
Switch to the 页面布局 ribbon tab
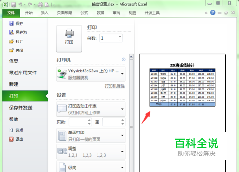[65, 13]
